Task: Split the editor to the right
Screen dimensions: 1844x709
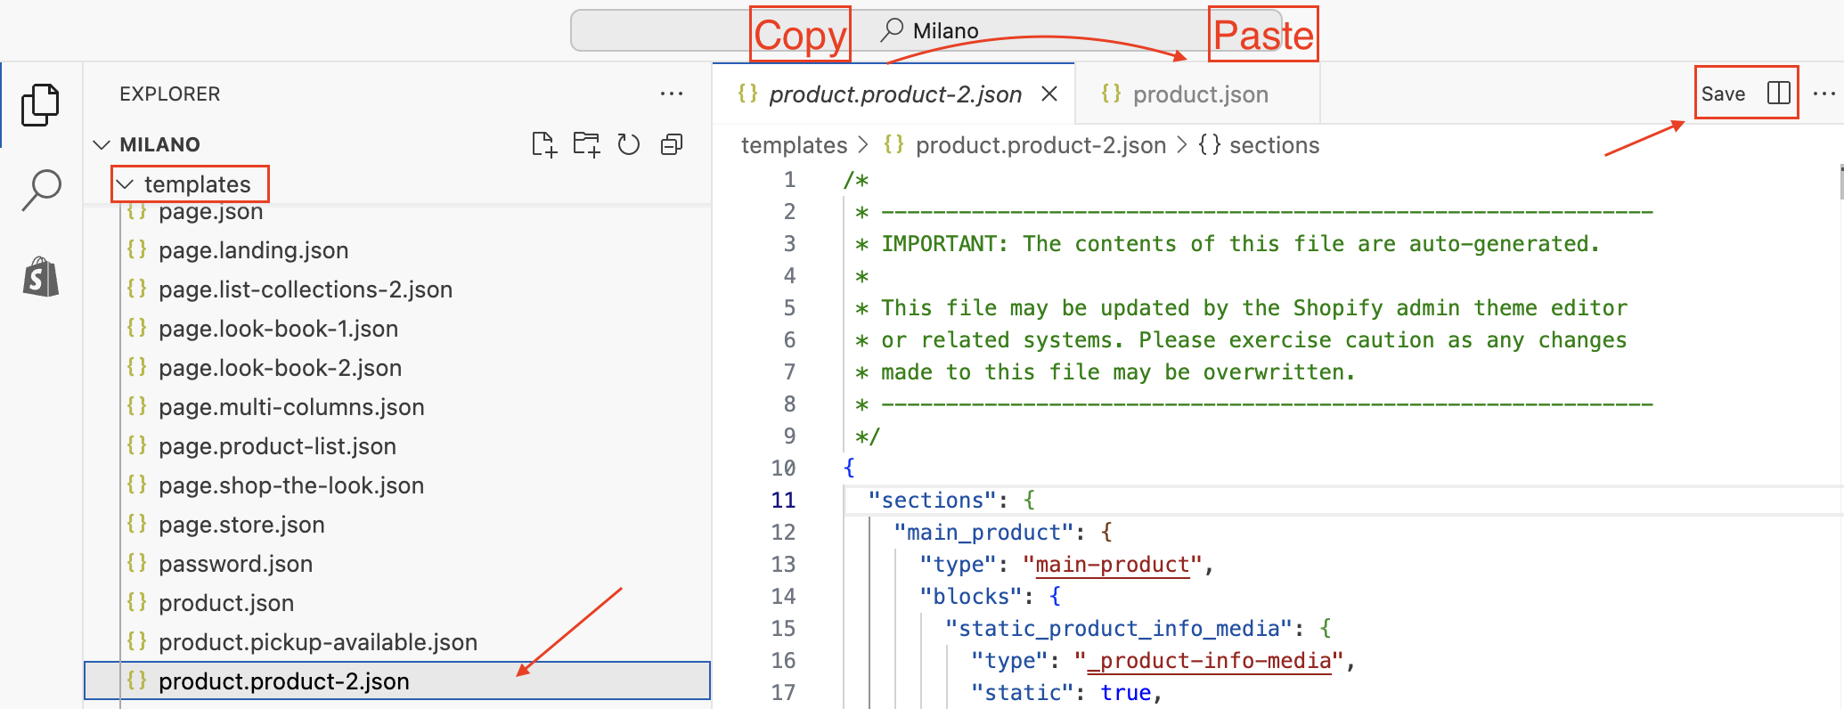Action: click(1778, 94)
